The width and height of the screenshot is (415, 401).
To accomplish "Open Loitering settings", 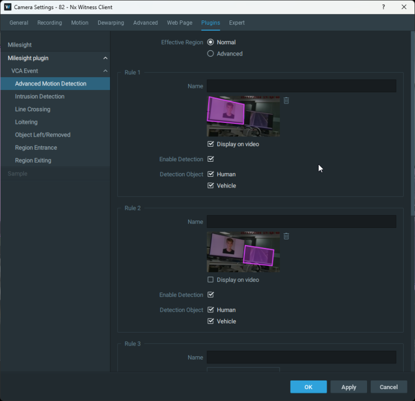I will 55,122.
